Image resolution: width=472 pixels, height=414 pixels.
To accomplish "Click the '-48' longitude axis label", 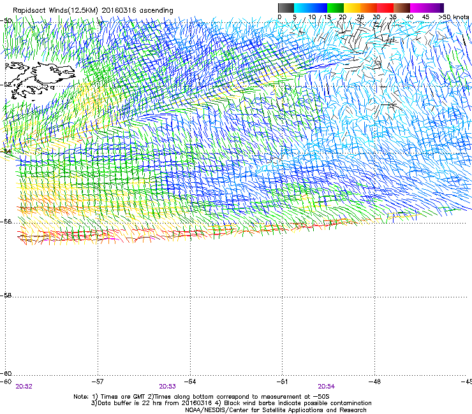I will click(374, 382).
